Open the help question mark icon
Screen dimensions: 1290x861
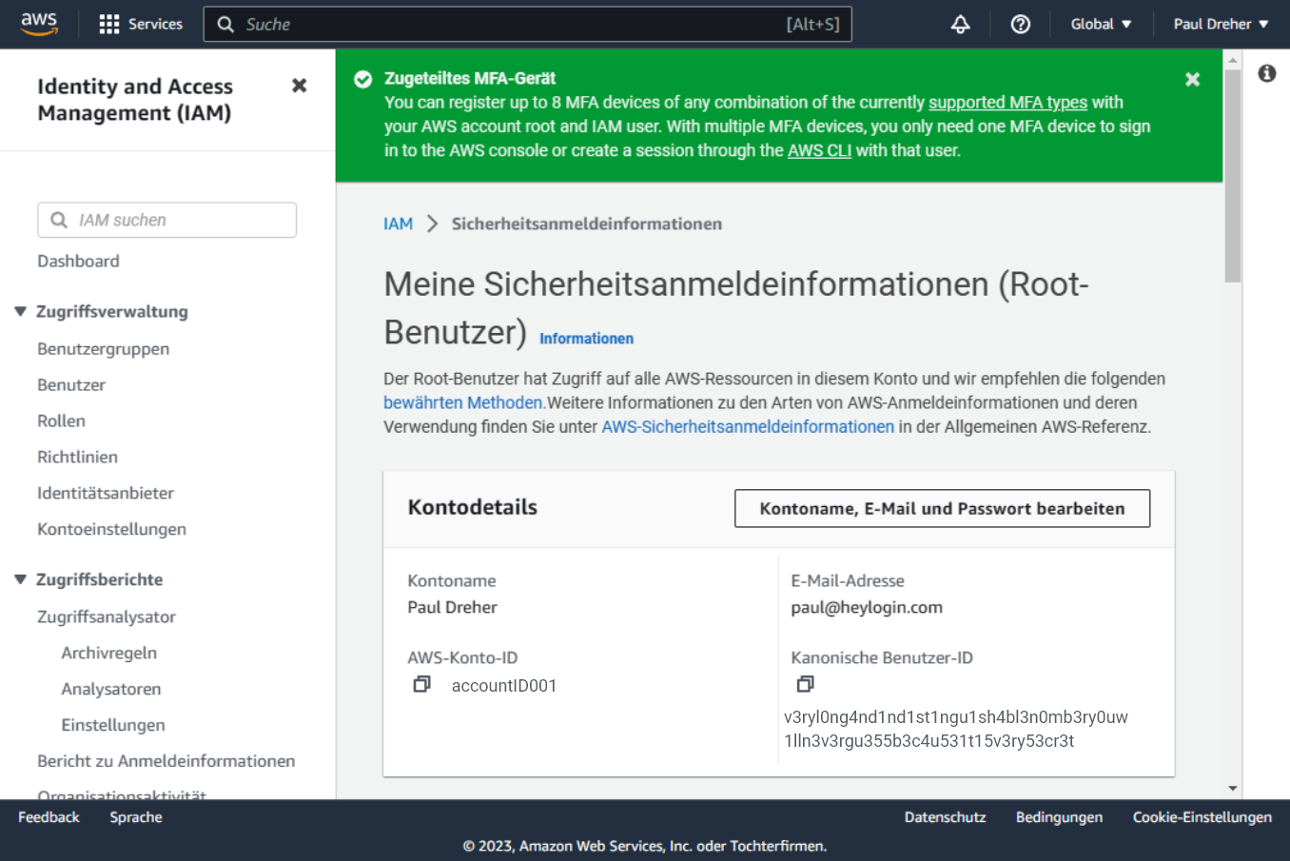(x=1021, y=24)
